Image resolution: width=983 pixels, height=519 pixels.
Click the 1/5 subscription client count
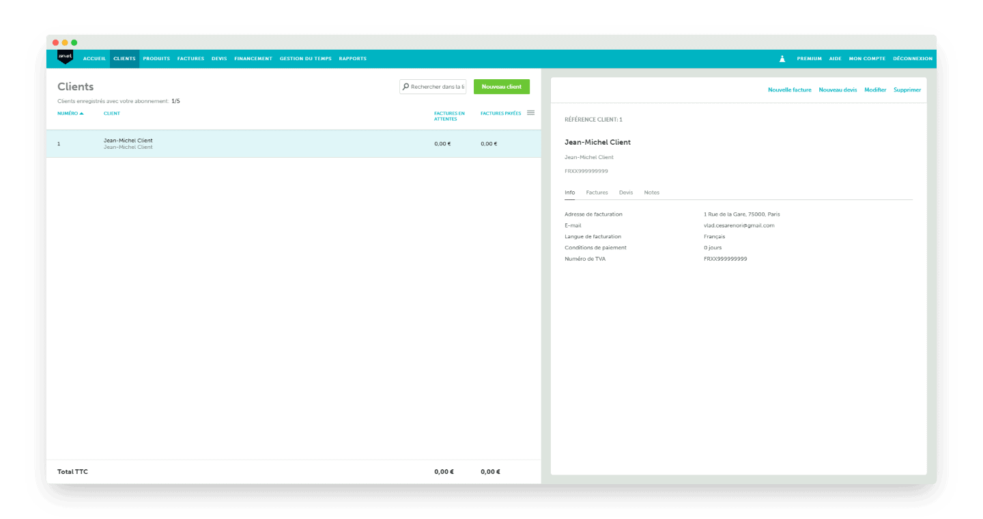[175, 101]
